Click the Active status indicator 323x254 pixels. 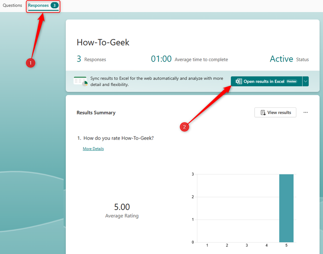click(x=281, y=58)
